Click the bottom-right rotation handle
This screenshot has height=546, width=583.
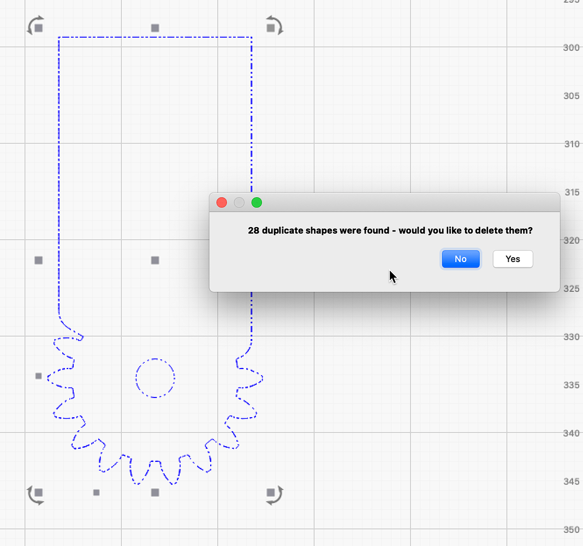click(273, 495)
